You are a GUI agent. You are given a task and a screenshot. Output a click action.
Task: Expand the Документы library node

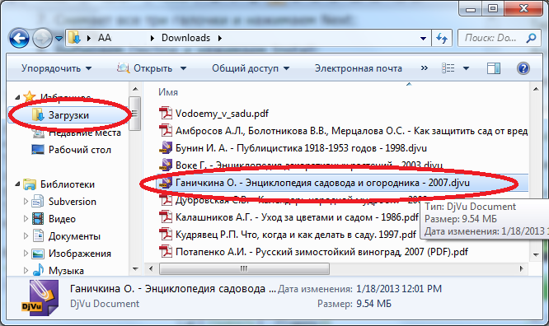point(26,236)
